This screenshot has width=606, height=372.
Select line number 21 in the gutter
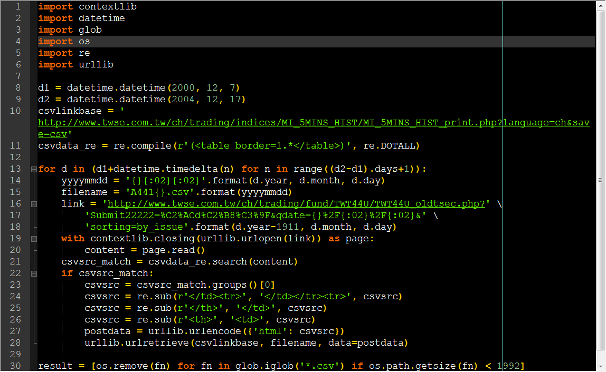[x=15, y=262]
